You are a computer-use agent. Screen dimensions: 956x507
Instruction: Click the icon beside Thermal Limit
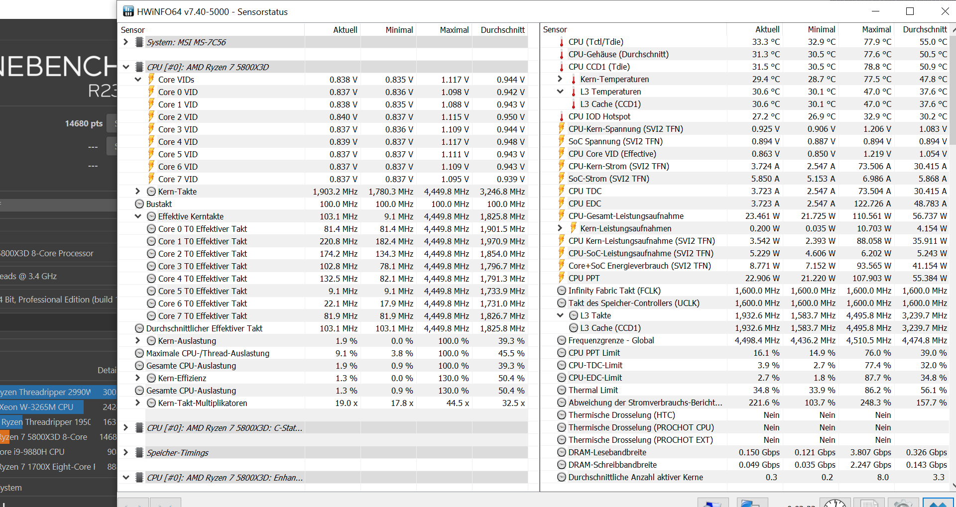(x=562, y=390)
